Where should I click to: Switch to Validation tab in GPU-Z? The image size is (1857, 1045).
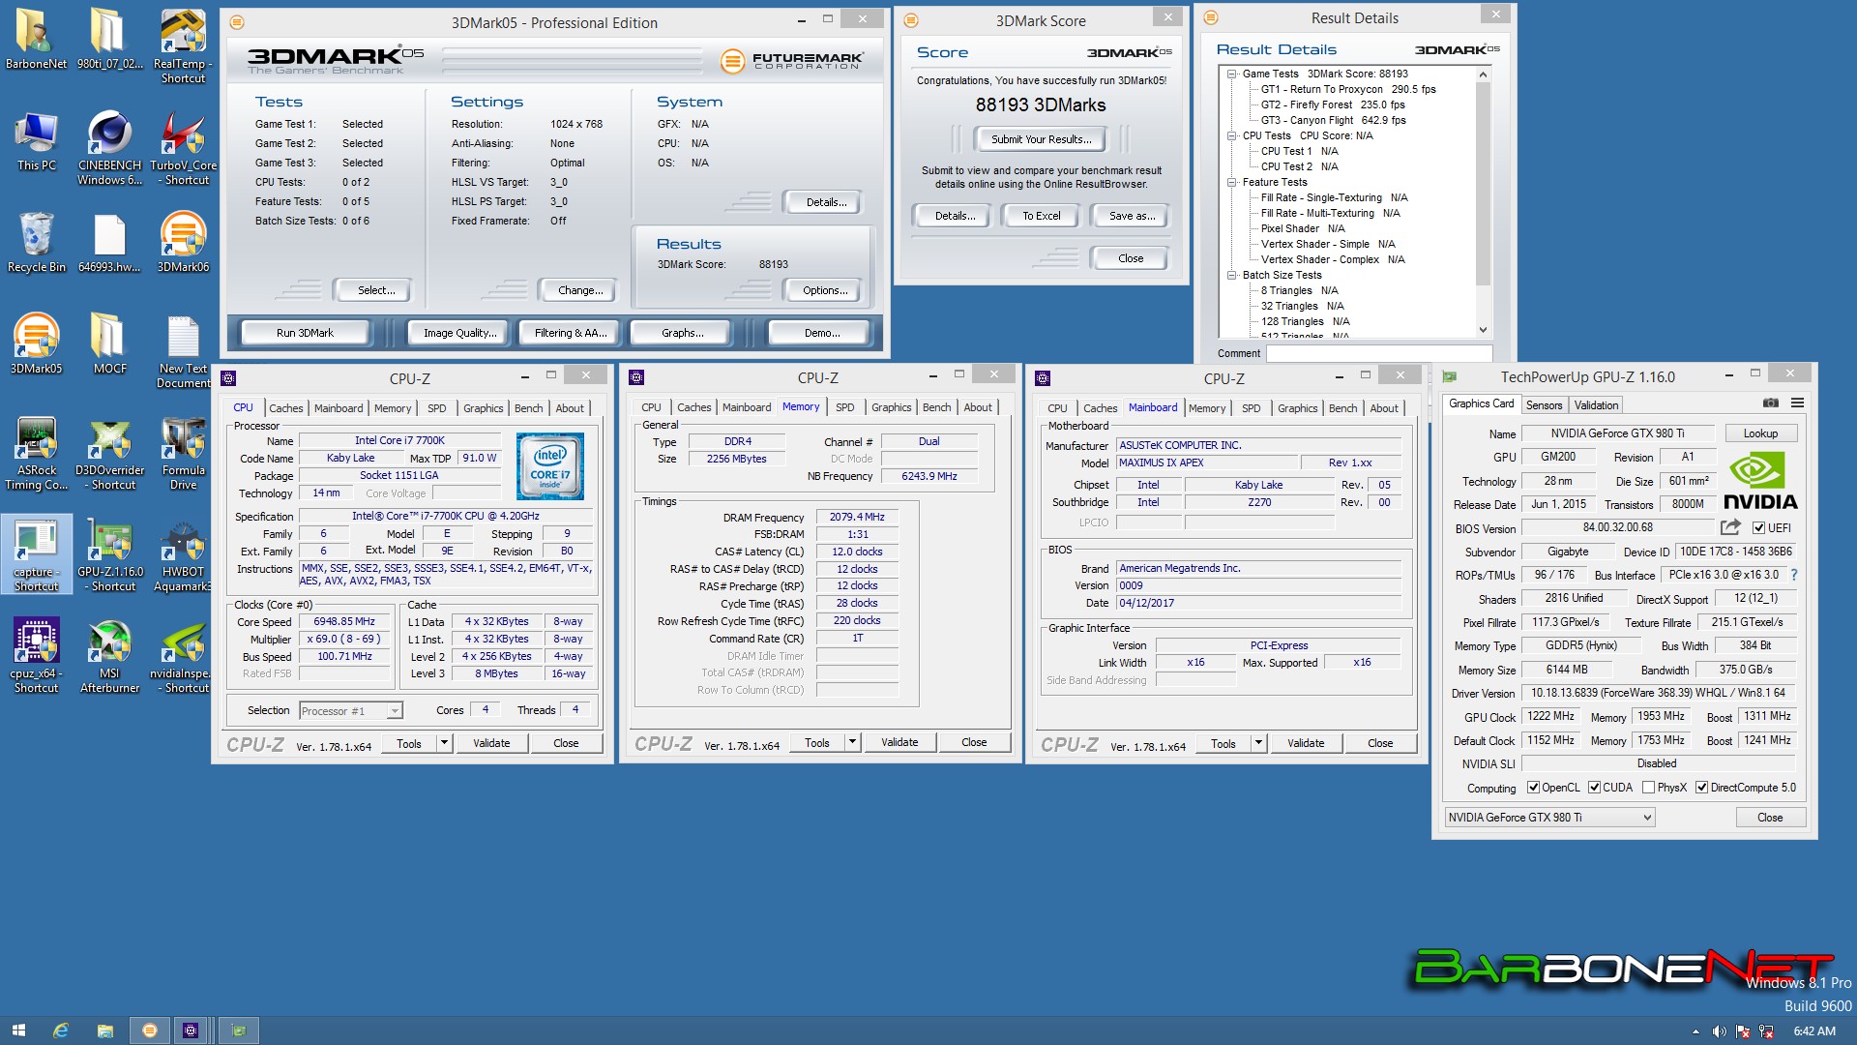pyautogui.click(x=1595, y=405)
